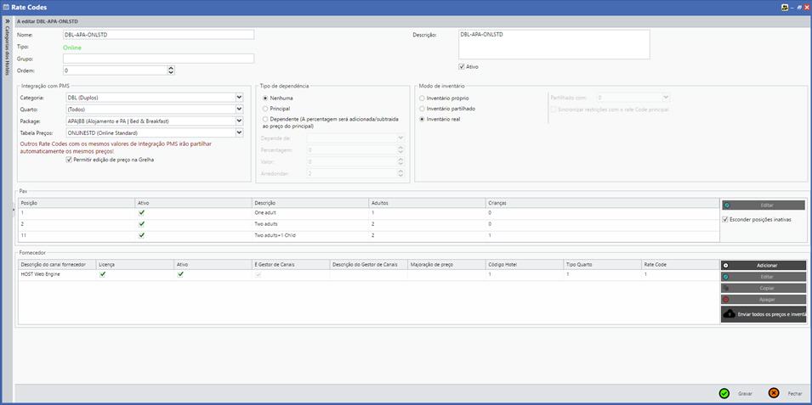Toggle Permitir edição de preço na Grelha
This screenshot has width=812, height=405.
[69, 160]
